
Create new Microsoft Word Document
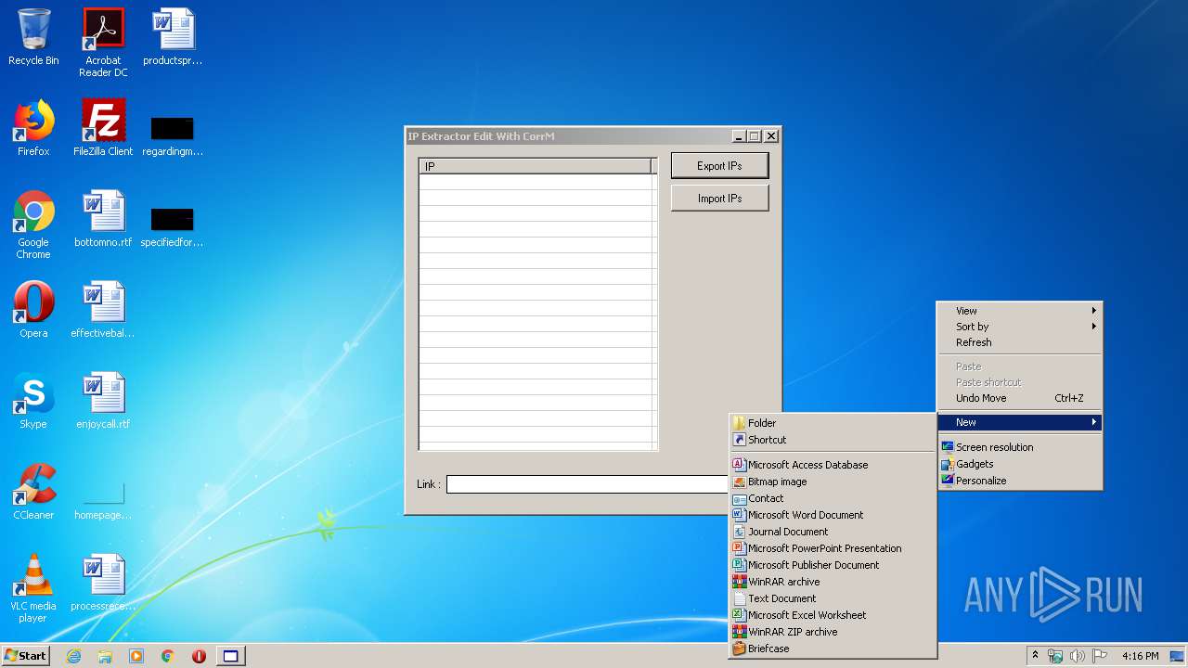click(x=833, y=515)
